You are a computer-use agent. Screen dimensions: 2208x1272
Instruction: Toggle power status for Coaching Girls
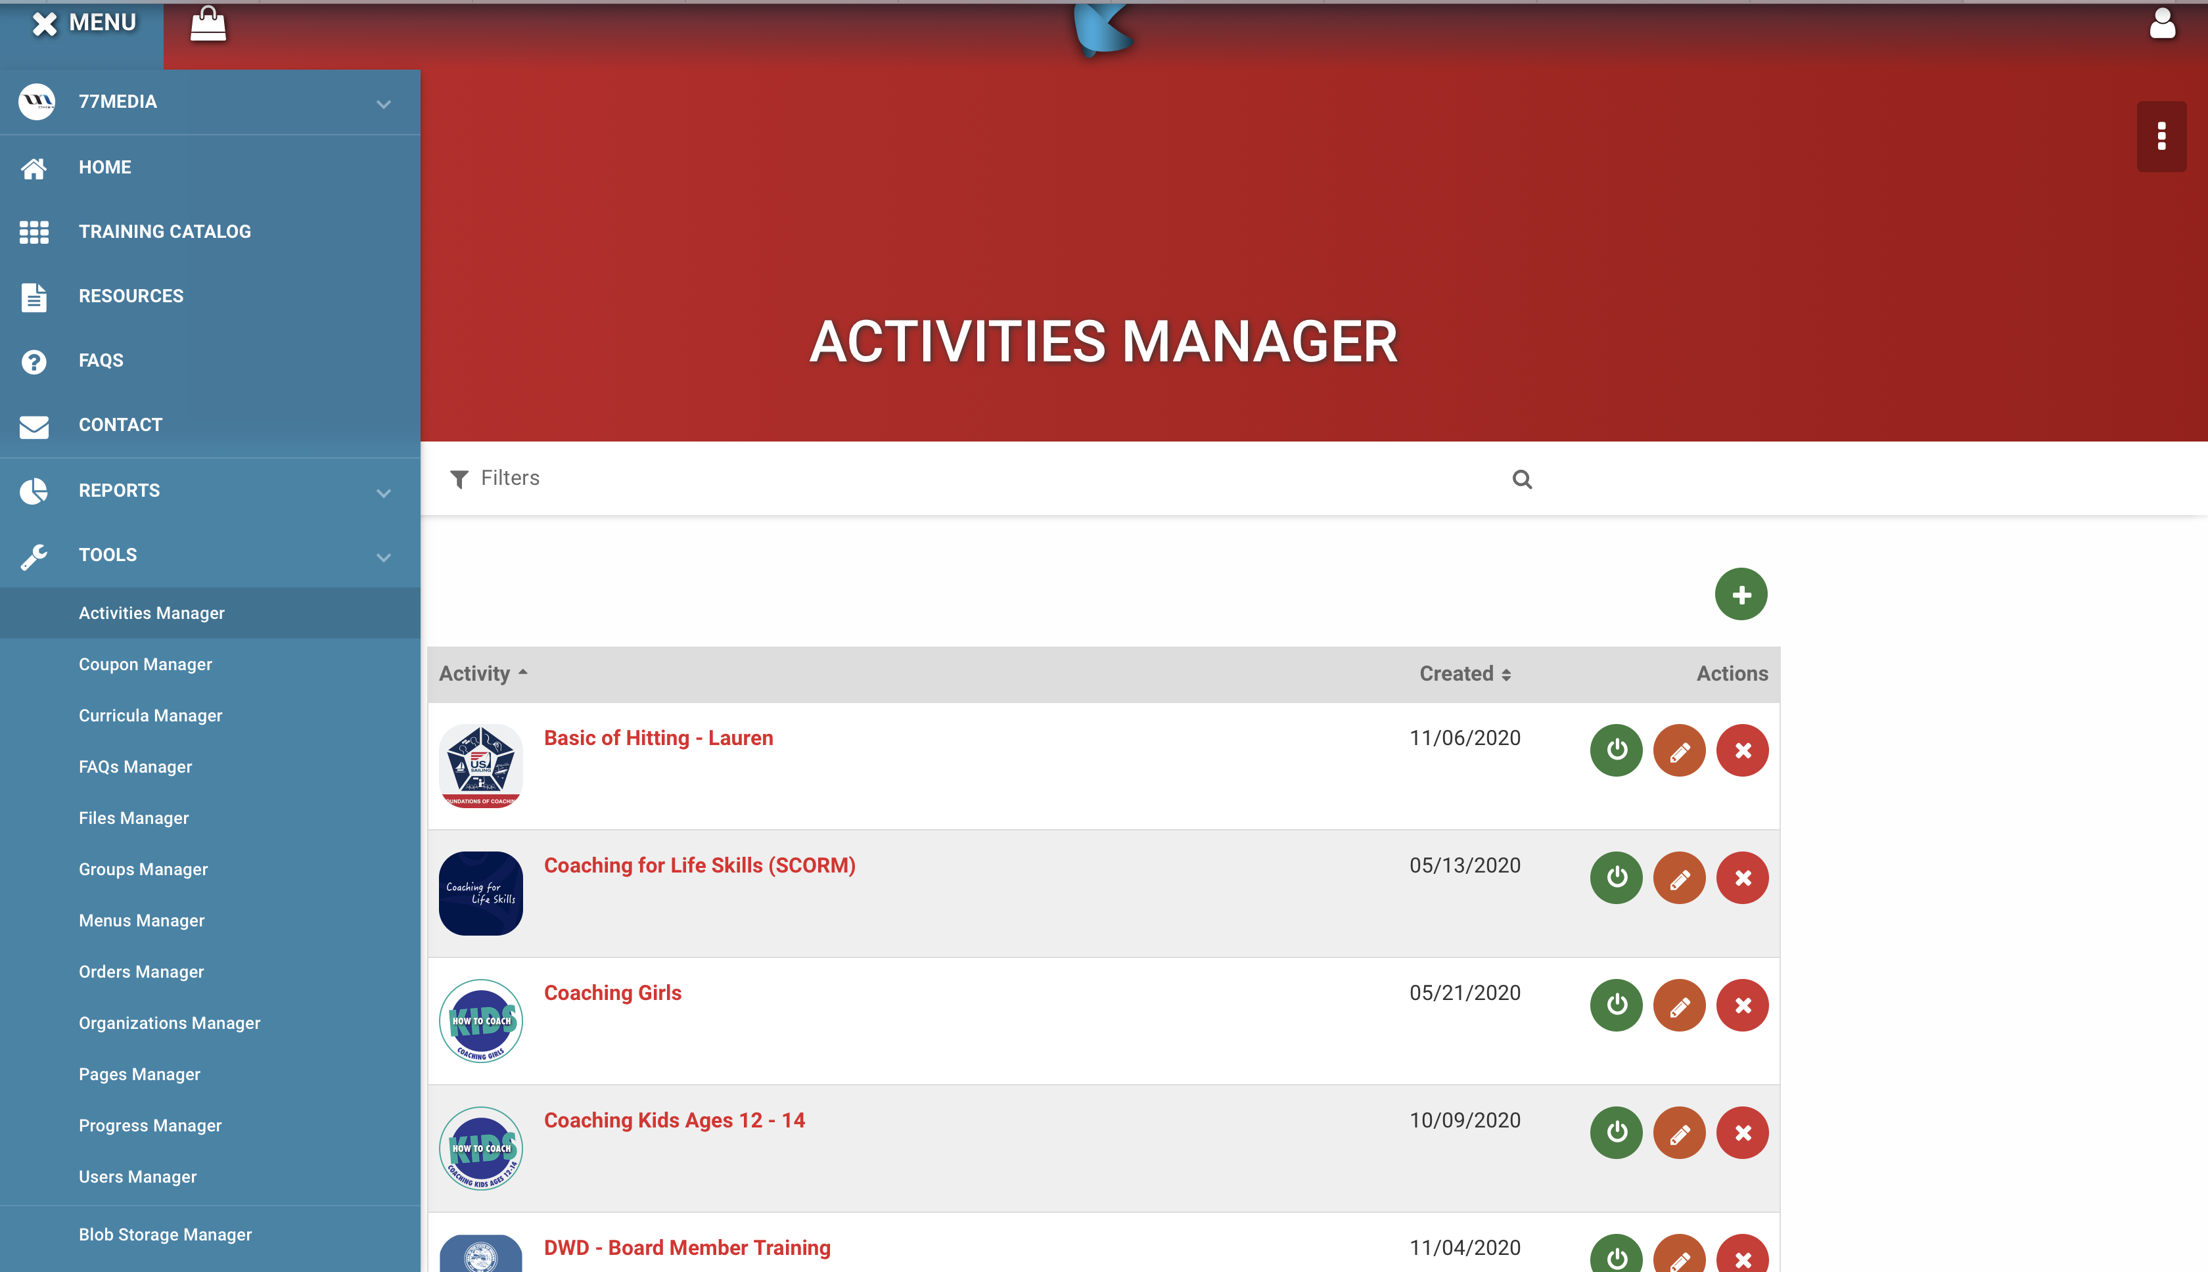point(1616,1005)
